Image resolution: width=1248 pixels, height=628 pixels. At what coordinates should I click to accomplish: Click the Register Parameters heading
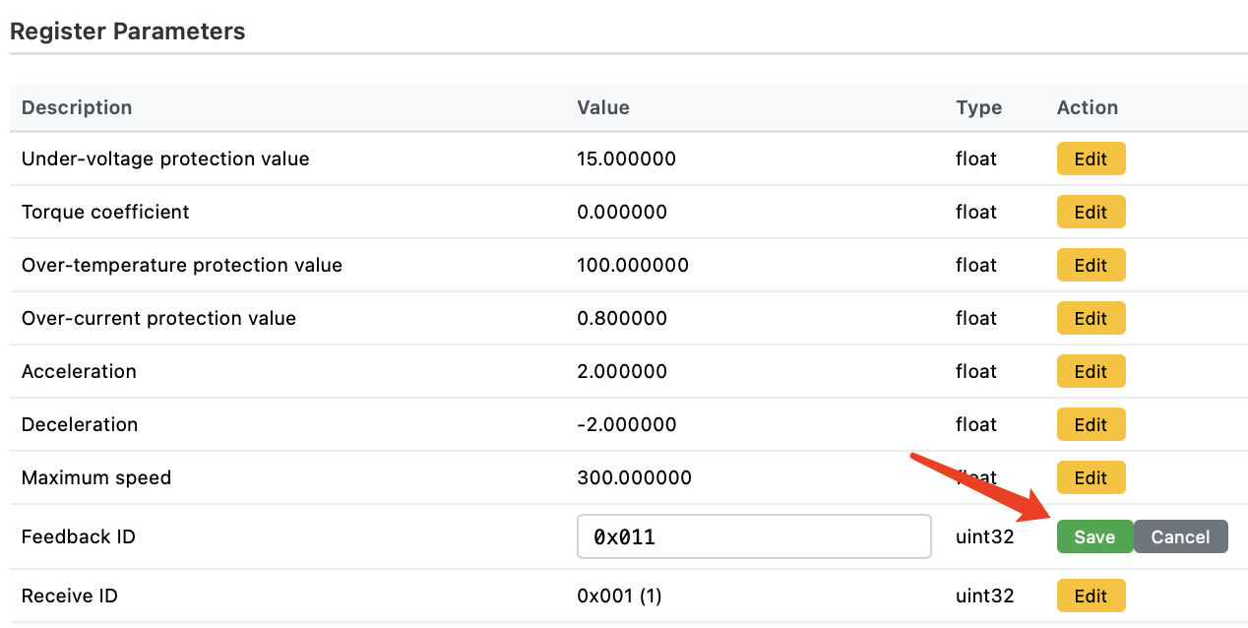point(127,31)
